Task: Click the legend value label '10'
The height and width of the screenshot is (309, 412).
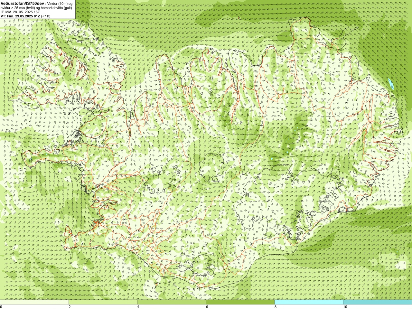Action: [x=345, y=307]
